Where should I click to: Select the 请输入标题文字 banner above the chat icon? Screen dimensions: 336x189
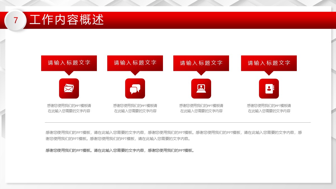point(135,63)
